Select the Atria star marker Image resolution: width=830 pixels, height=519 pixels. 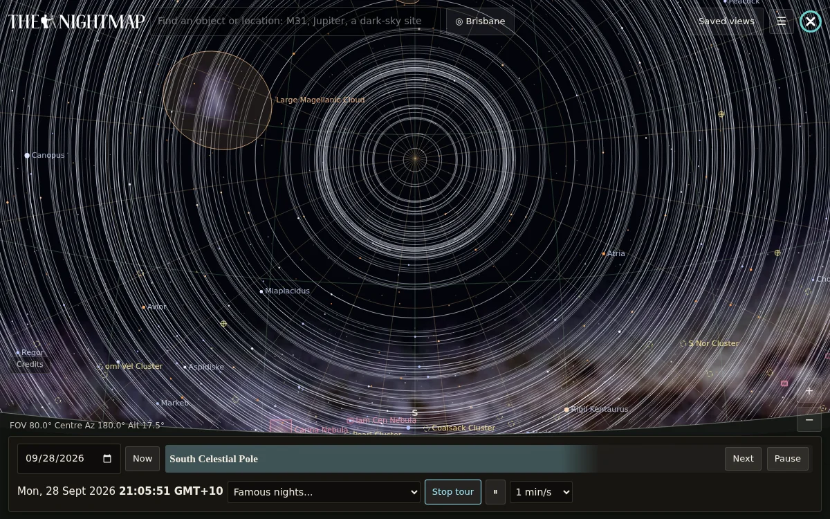click(x=604, y=254)
